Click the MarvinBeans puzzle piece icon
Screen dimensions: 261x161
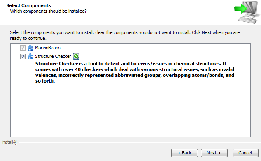[30, 48]
